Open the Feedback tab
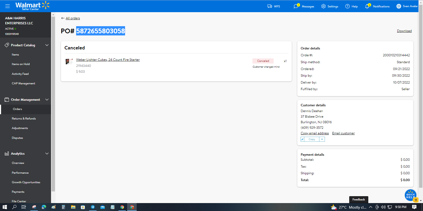Image resolution: width=423 pixels, height=211 pixels. click(358, 200)
